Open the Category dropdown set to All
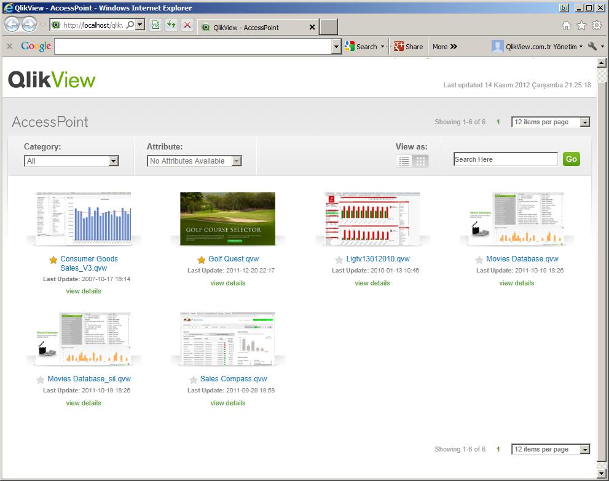This screenshot has height=481, width=609. (71, 161)
